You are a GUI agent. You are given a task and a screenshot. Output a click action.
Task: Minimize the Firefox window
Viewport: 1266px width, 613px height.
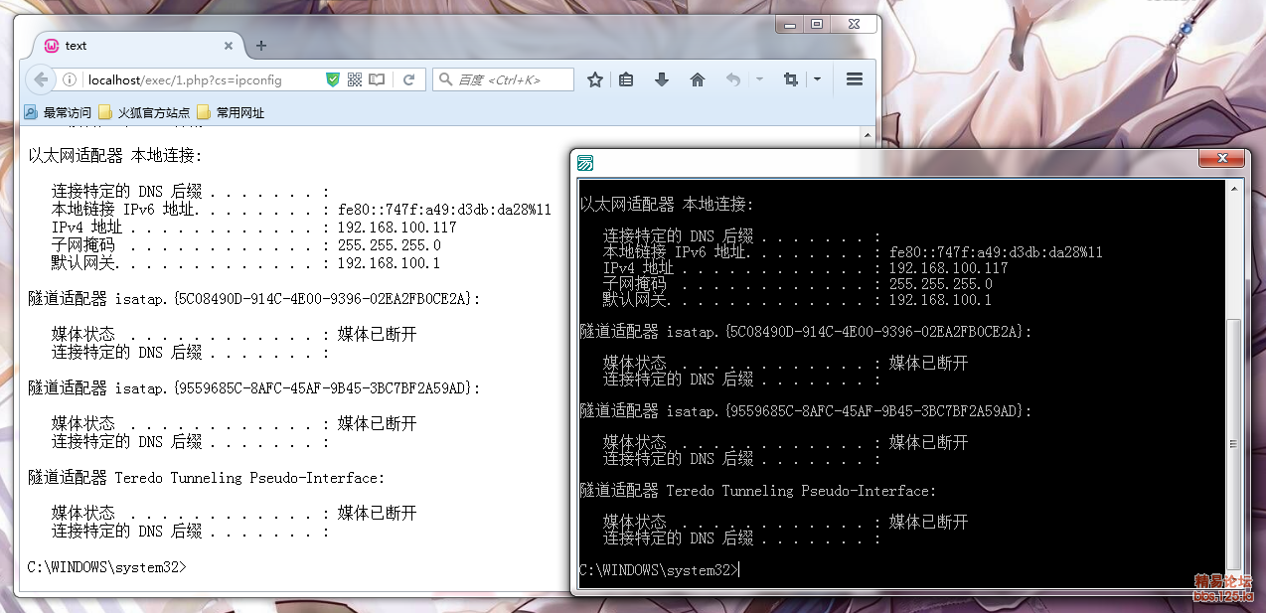789,23
